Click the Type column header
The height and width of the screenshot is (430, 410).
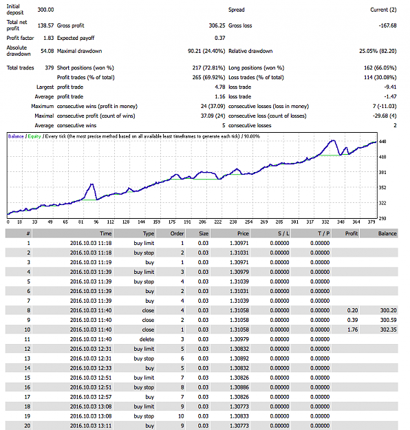(134, 233)
